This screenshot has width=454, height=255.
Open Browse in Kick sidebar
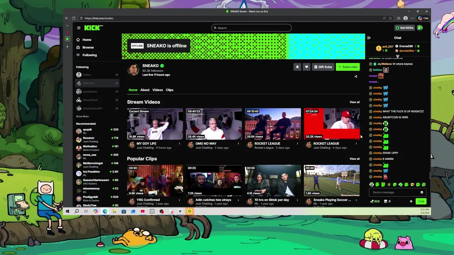pos(88,47)
